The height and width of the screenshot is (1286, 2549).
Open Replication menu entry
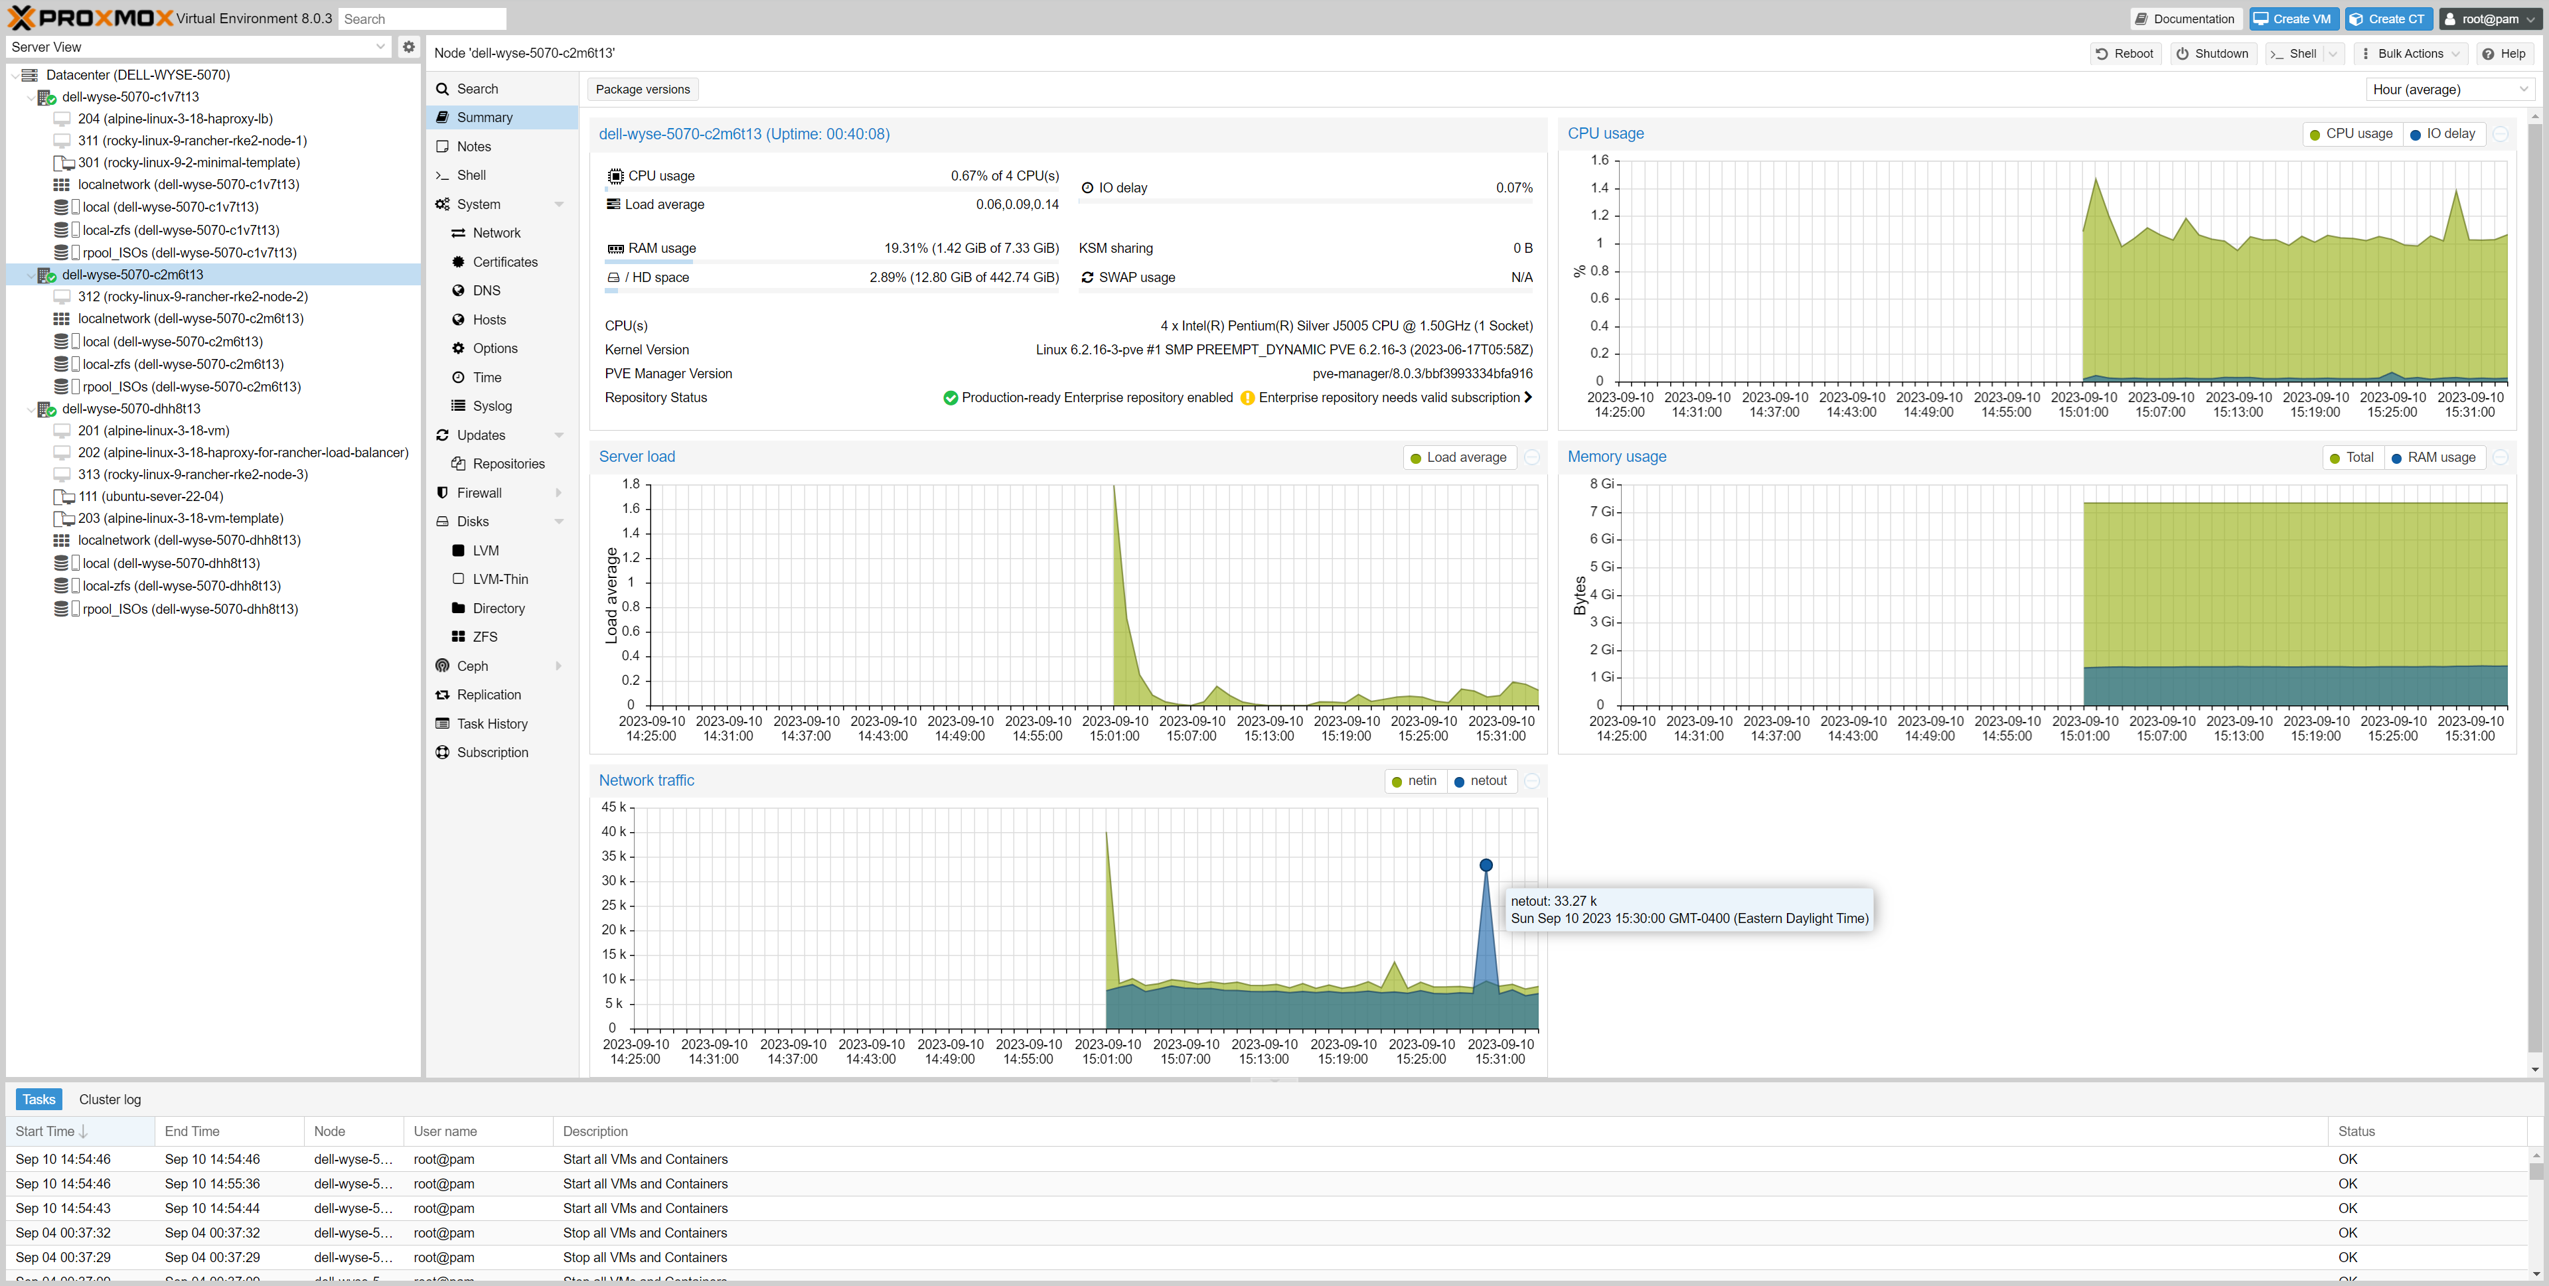pyautogui.click(x=488, y=695)
